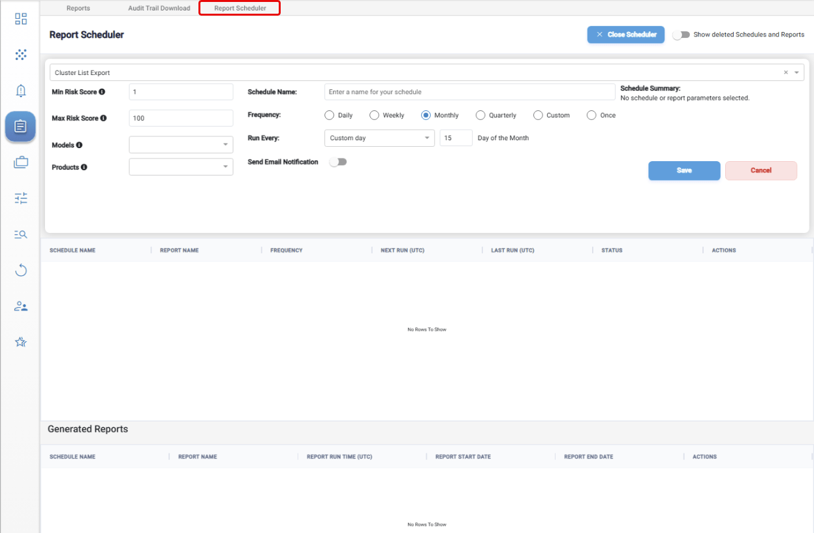The image size is (814, 533).
Task: Open the cluster dots icon in sidebar
Action: tap(21, 55)
